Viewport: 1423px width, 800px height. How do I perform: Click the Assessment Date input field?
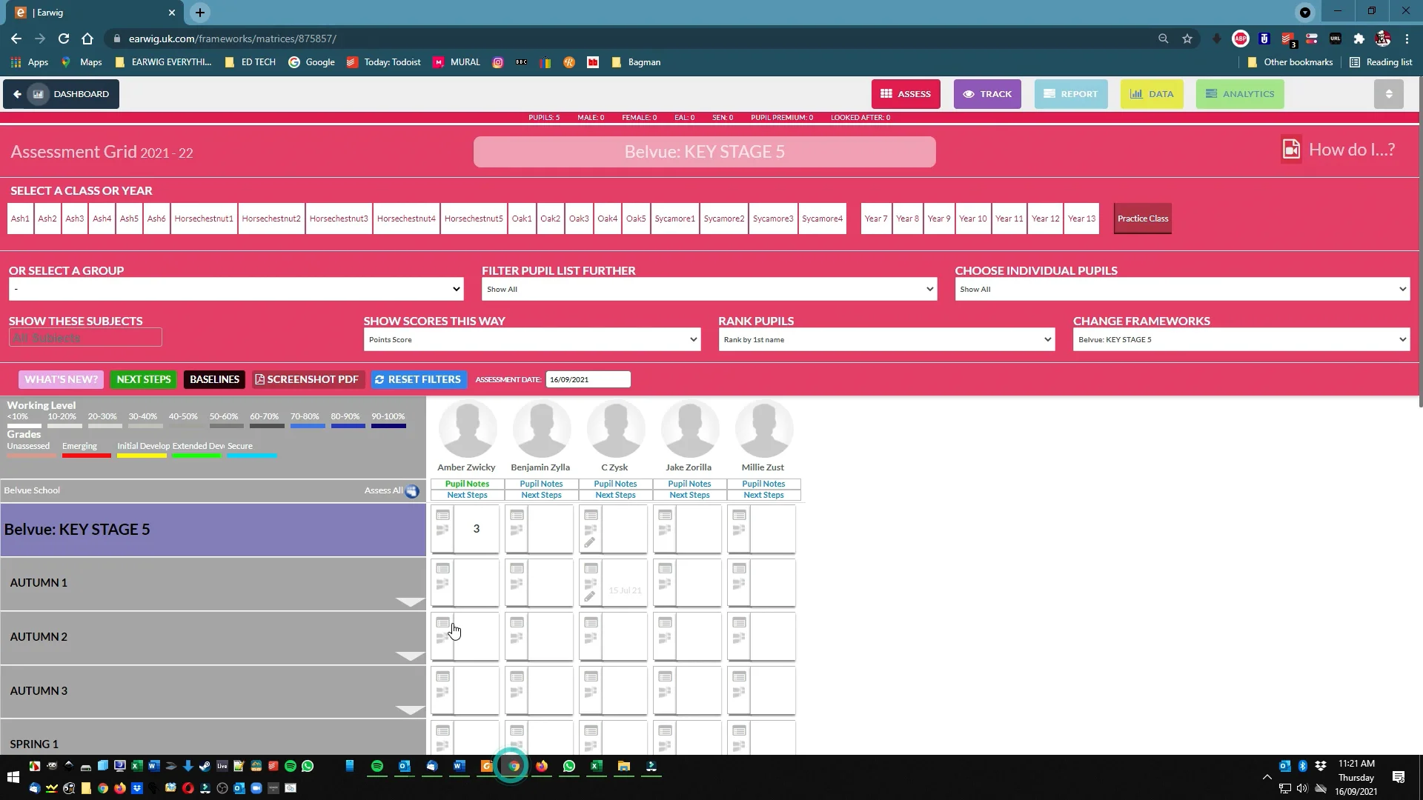point(588,379)
